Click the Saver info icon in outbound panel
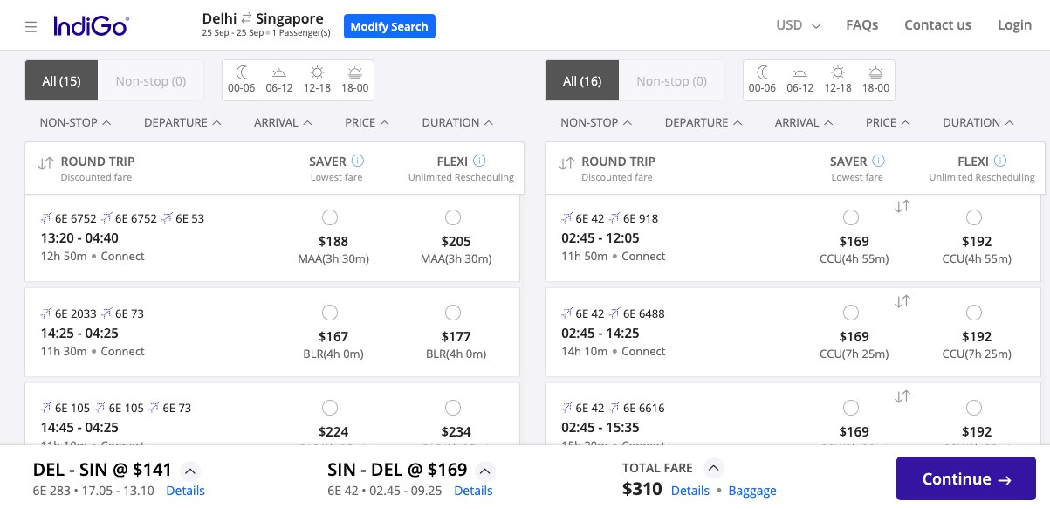 pos(358,161)
